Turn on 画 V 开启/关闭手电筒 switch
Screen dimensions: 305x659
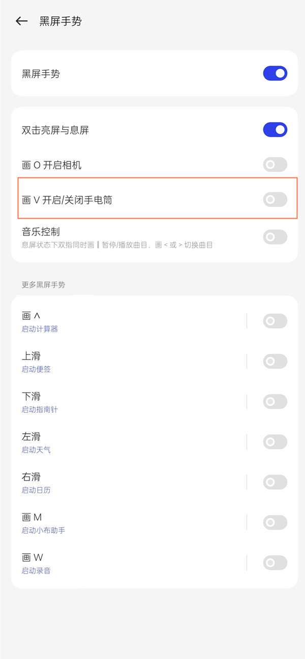pos(275,200)
